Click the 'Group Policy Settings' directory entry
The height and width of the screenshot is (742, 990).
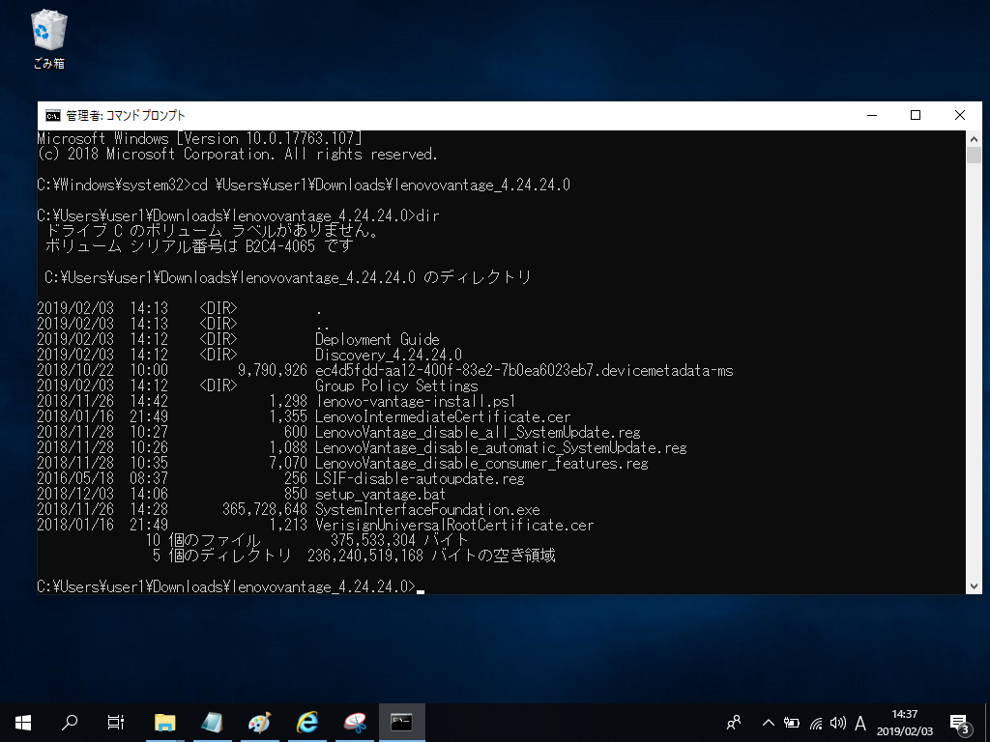click(x=396, y=385)
